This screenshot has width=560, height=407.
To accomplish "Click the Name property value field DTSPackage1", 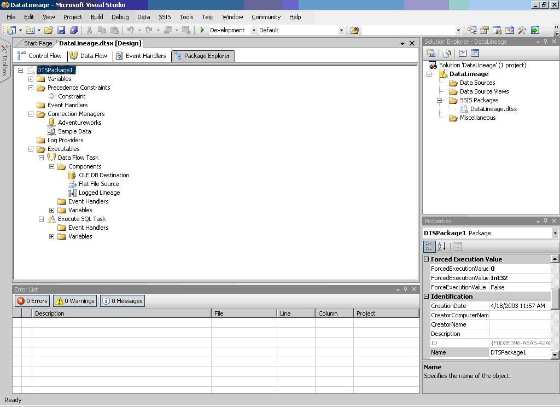I will [x=520, y=352].
